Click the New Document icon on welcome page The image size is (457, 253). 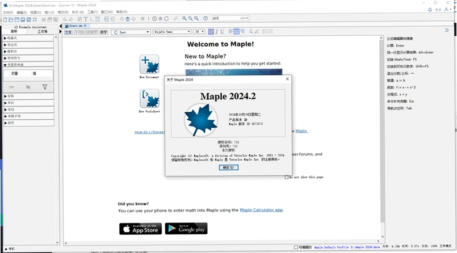pyautogui.click(x=149, y=64)
